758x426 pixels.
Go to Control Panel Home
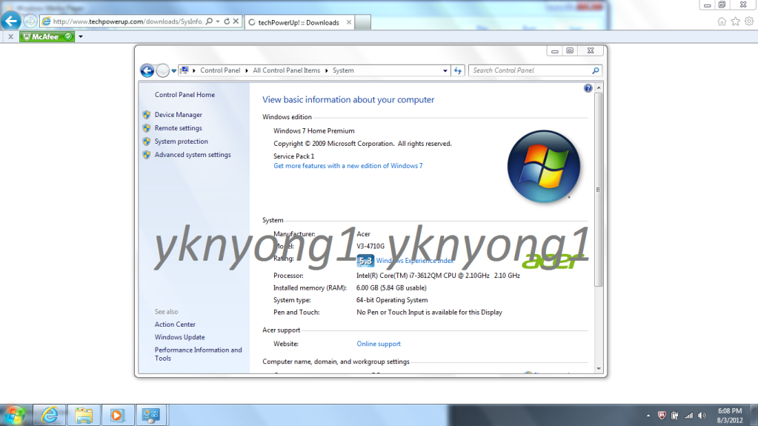[x=184, y=95]
